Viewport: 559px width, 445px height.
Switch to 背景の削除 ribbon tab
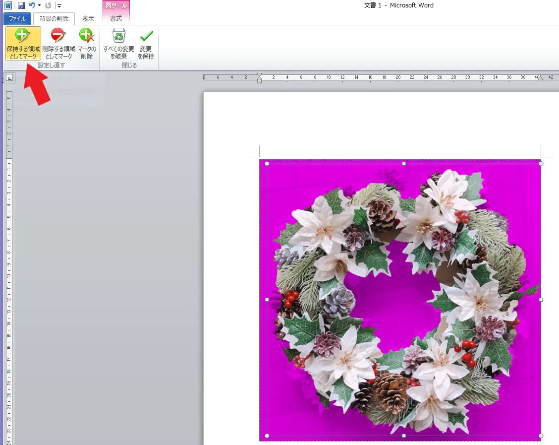click(54, 18)
